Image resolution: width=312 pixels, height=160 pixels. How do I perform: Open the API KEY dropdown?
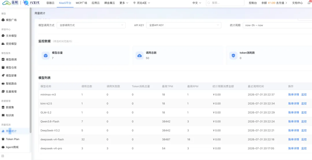184,25
